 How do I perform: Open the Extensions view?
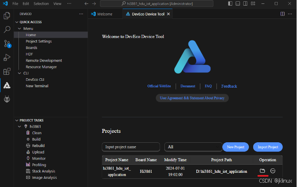(x=7, y=71)
